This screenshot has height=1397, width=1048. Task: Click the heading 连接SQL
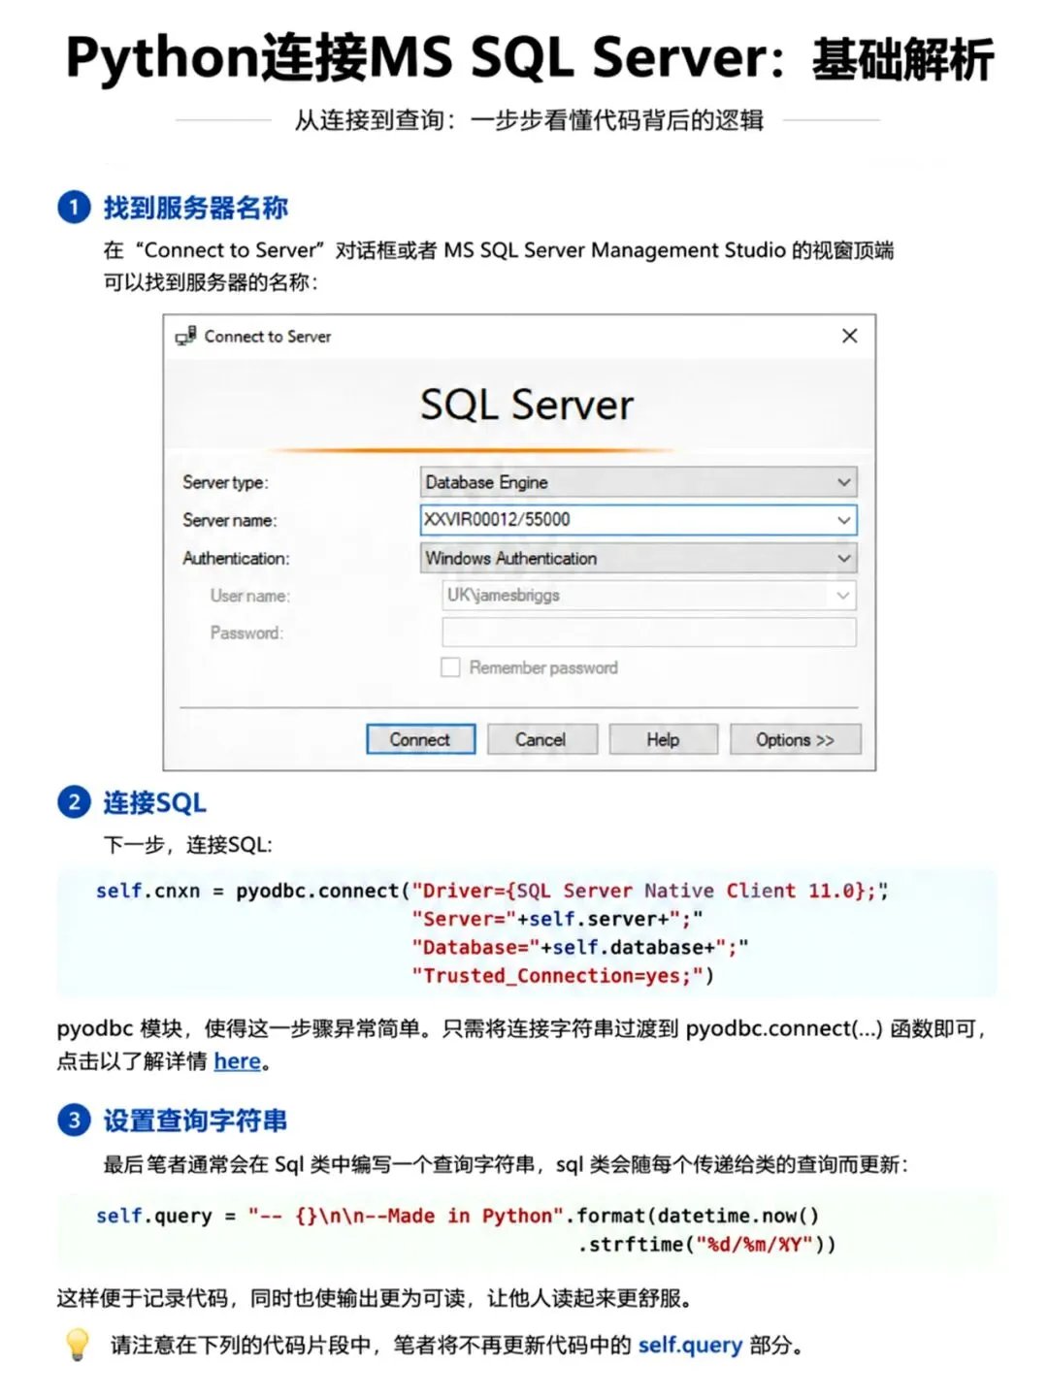[x=155, y=802]
